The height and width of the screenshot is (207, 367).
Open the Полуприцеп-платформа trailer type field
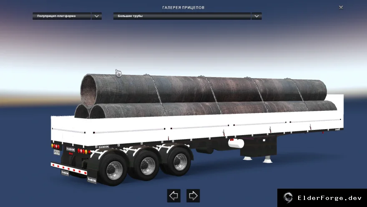pos(62,16)
